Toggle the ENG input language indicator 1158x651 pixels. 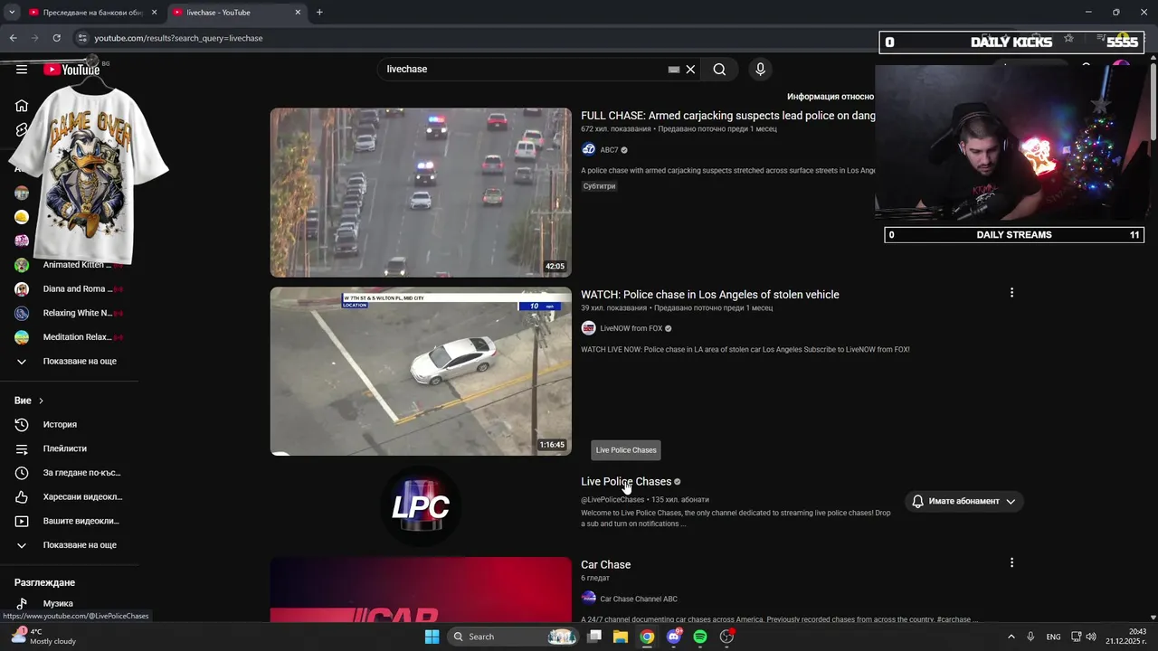pos(1053,637)
